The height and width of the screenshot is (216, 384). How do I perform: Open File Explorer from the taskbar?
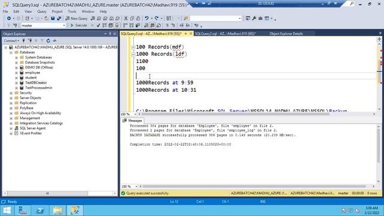coord(58,211)
